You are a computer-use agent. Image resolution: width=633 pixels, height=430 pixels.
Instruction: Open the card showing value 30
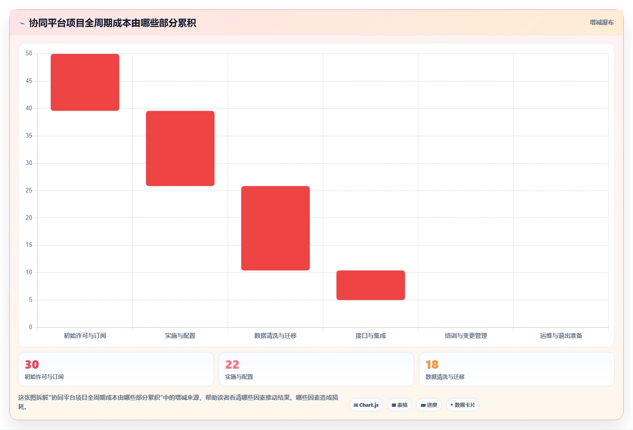pos(116,369)
